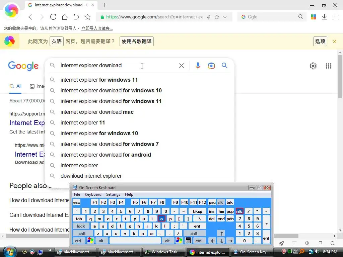Open 选项 options button in translate bar
343x257 pixels.
point(320,41)
